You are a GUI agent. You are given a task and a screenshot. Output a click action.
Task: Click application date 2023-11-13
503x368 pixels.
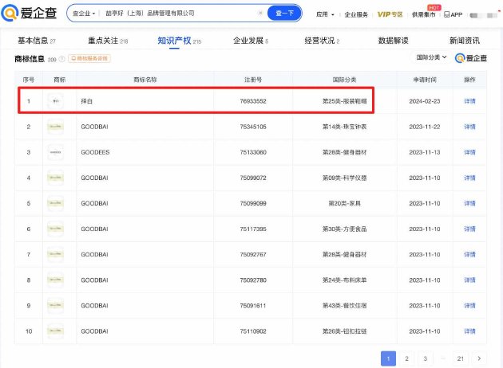(425, 152)
